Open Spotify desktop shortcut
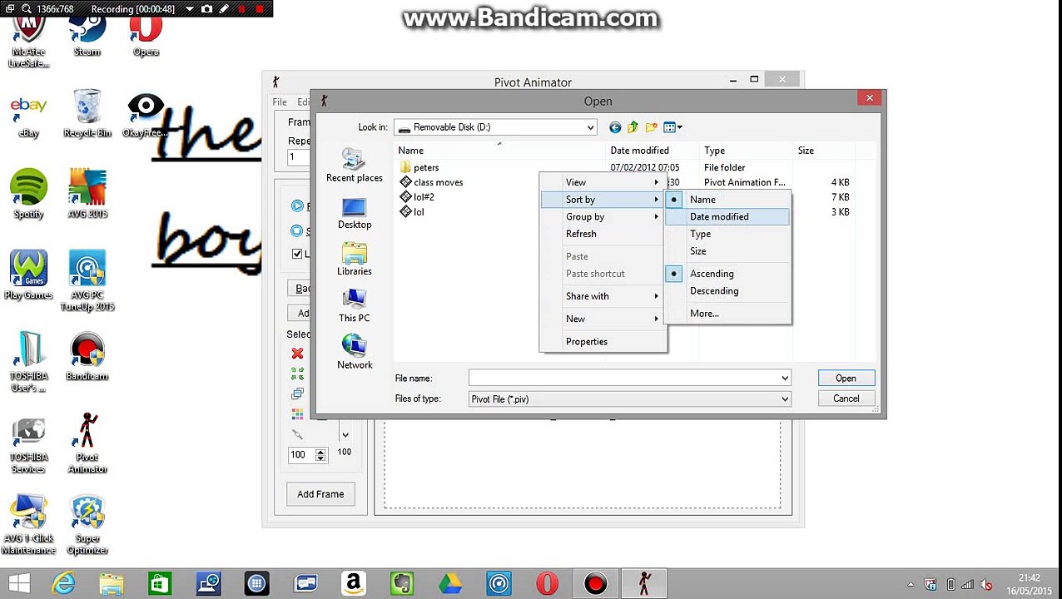1062x599 pixels. 29,194
